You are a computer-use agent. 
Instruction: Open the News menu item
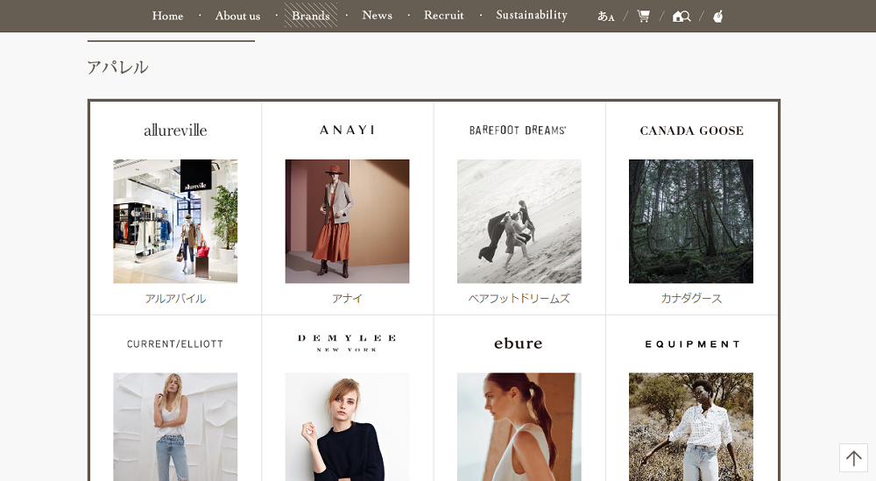click(377, 16)
